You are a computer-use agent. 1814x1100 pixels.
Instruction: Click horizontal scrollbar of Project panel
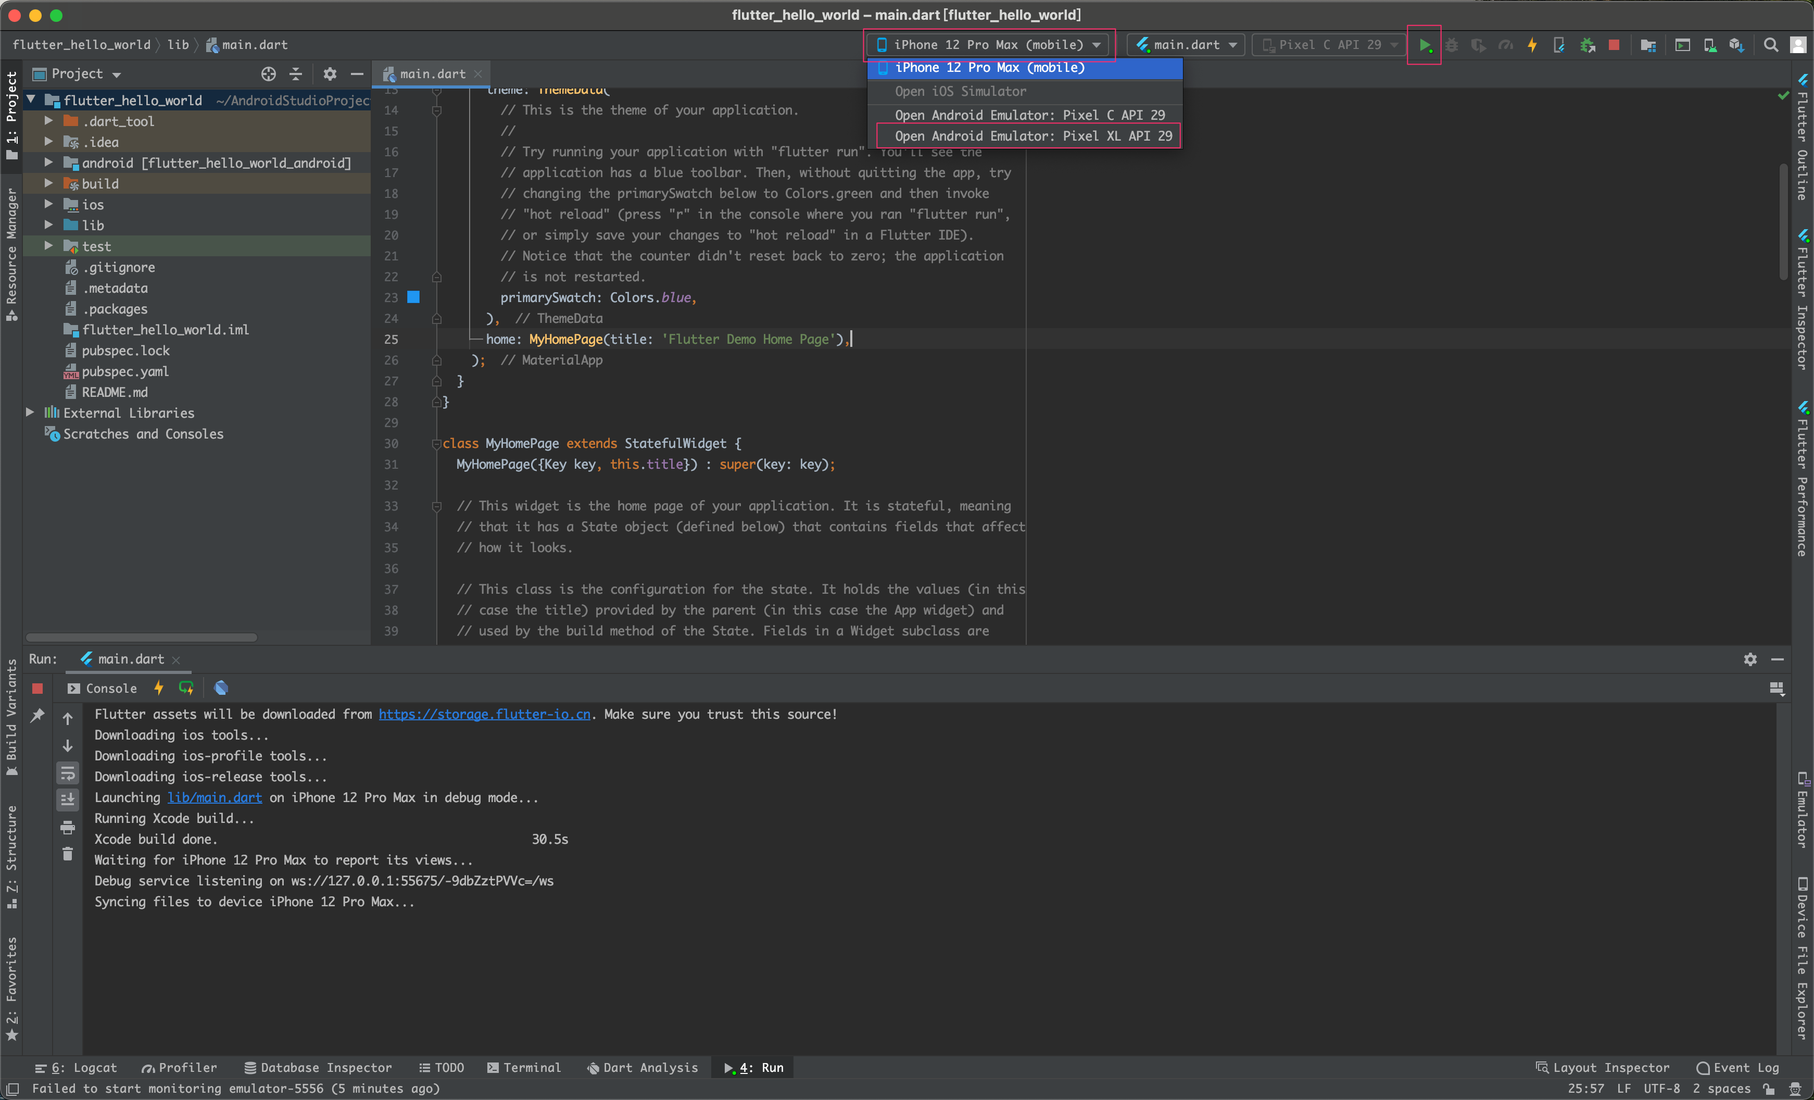click(x=141, y=637)
